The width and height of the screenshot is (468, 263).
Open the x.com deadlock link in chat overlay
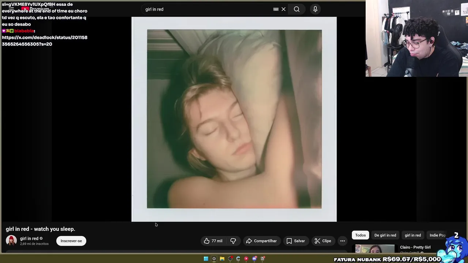pos(45,41)
